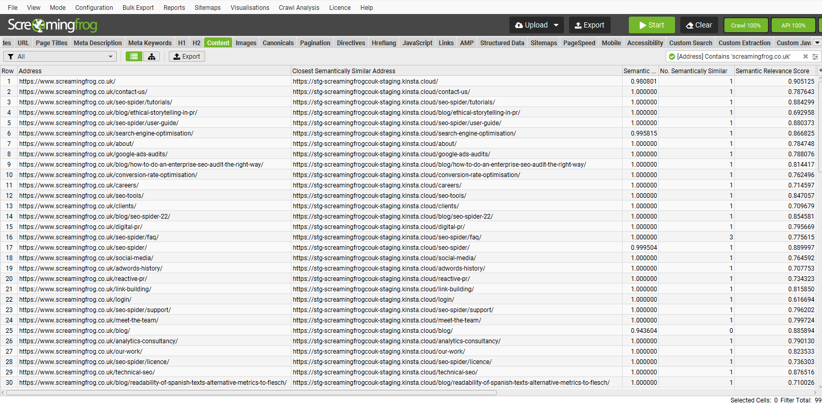Clear the search filter with X icon

click(805, 57)
